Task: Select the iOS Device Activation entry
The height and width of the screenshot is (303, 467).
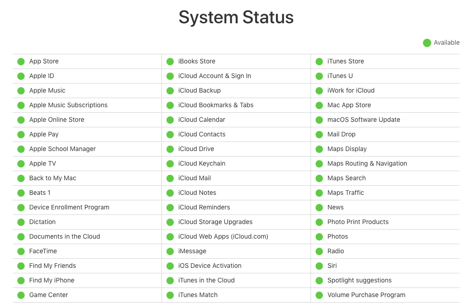Action: pyautogui.click(x=210, y=266)
